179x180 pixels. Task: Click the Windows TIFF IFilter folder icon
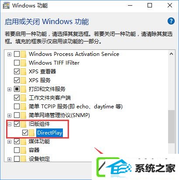point(23,63)
